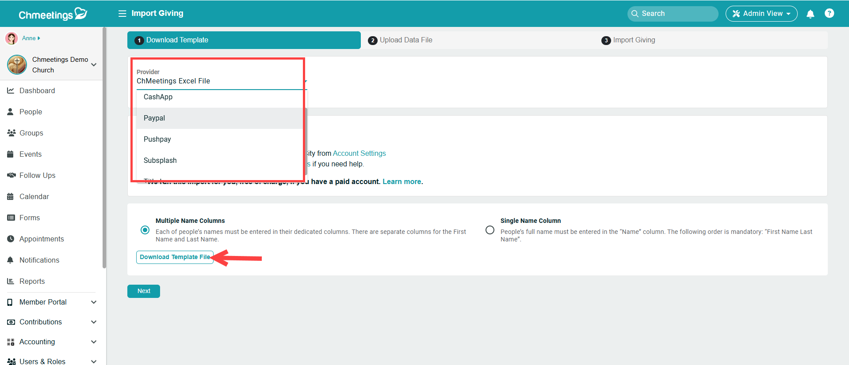Open Follow Ups in the sidebar
Image resolution: width=849 pixels, height=365 pixels.
click(x=37, y=175)
